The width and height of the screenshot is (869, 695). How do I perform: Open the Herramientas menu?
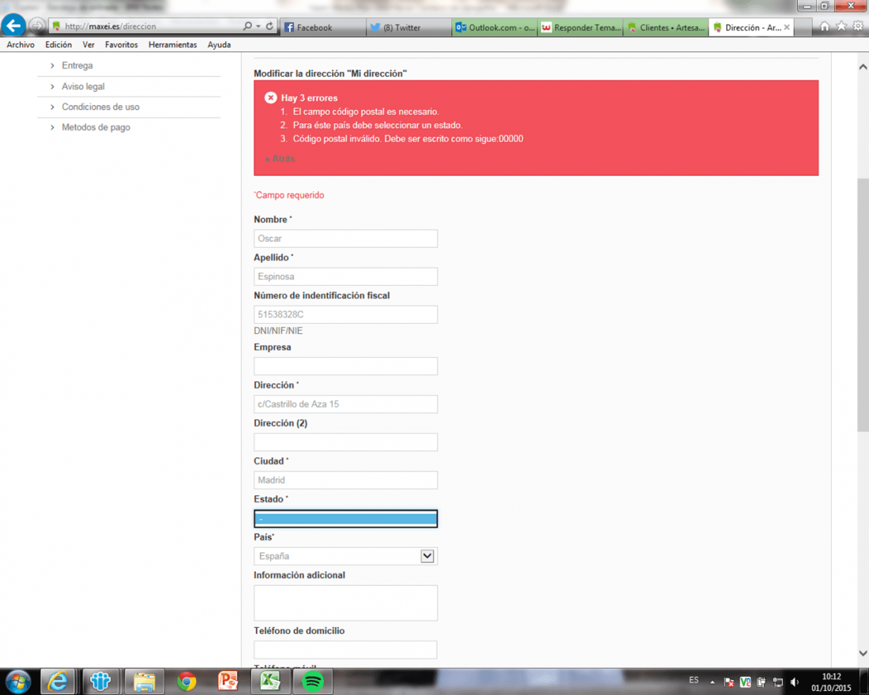(172, 45)
